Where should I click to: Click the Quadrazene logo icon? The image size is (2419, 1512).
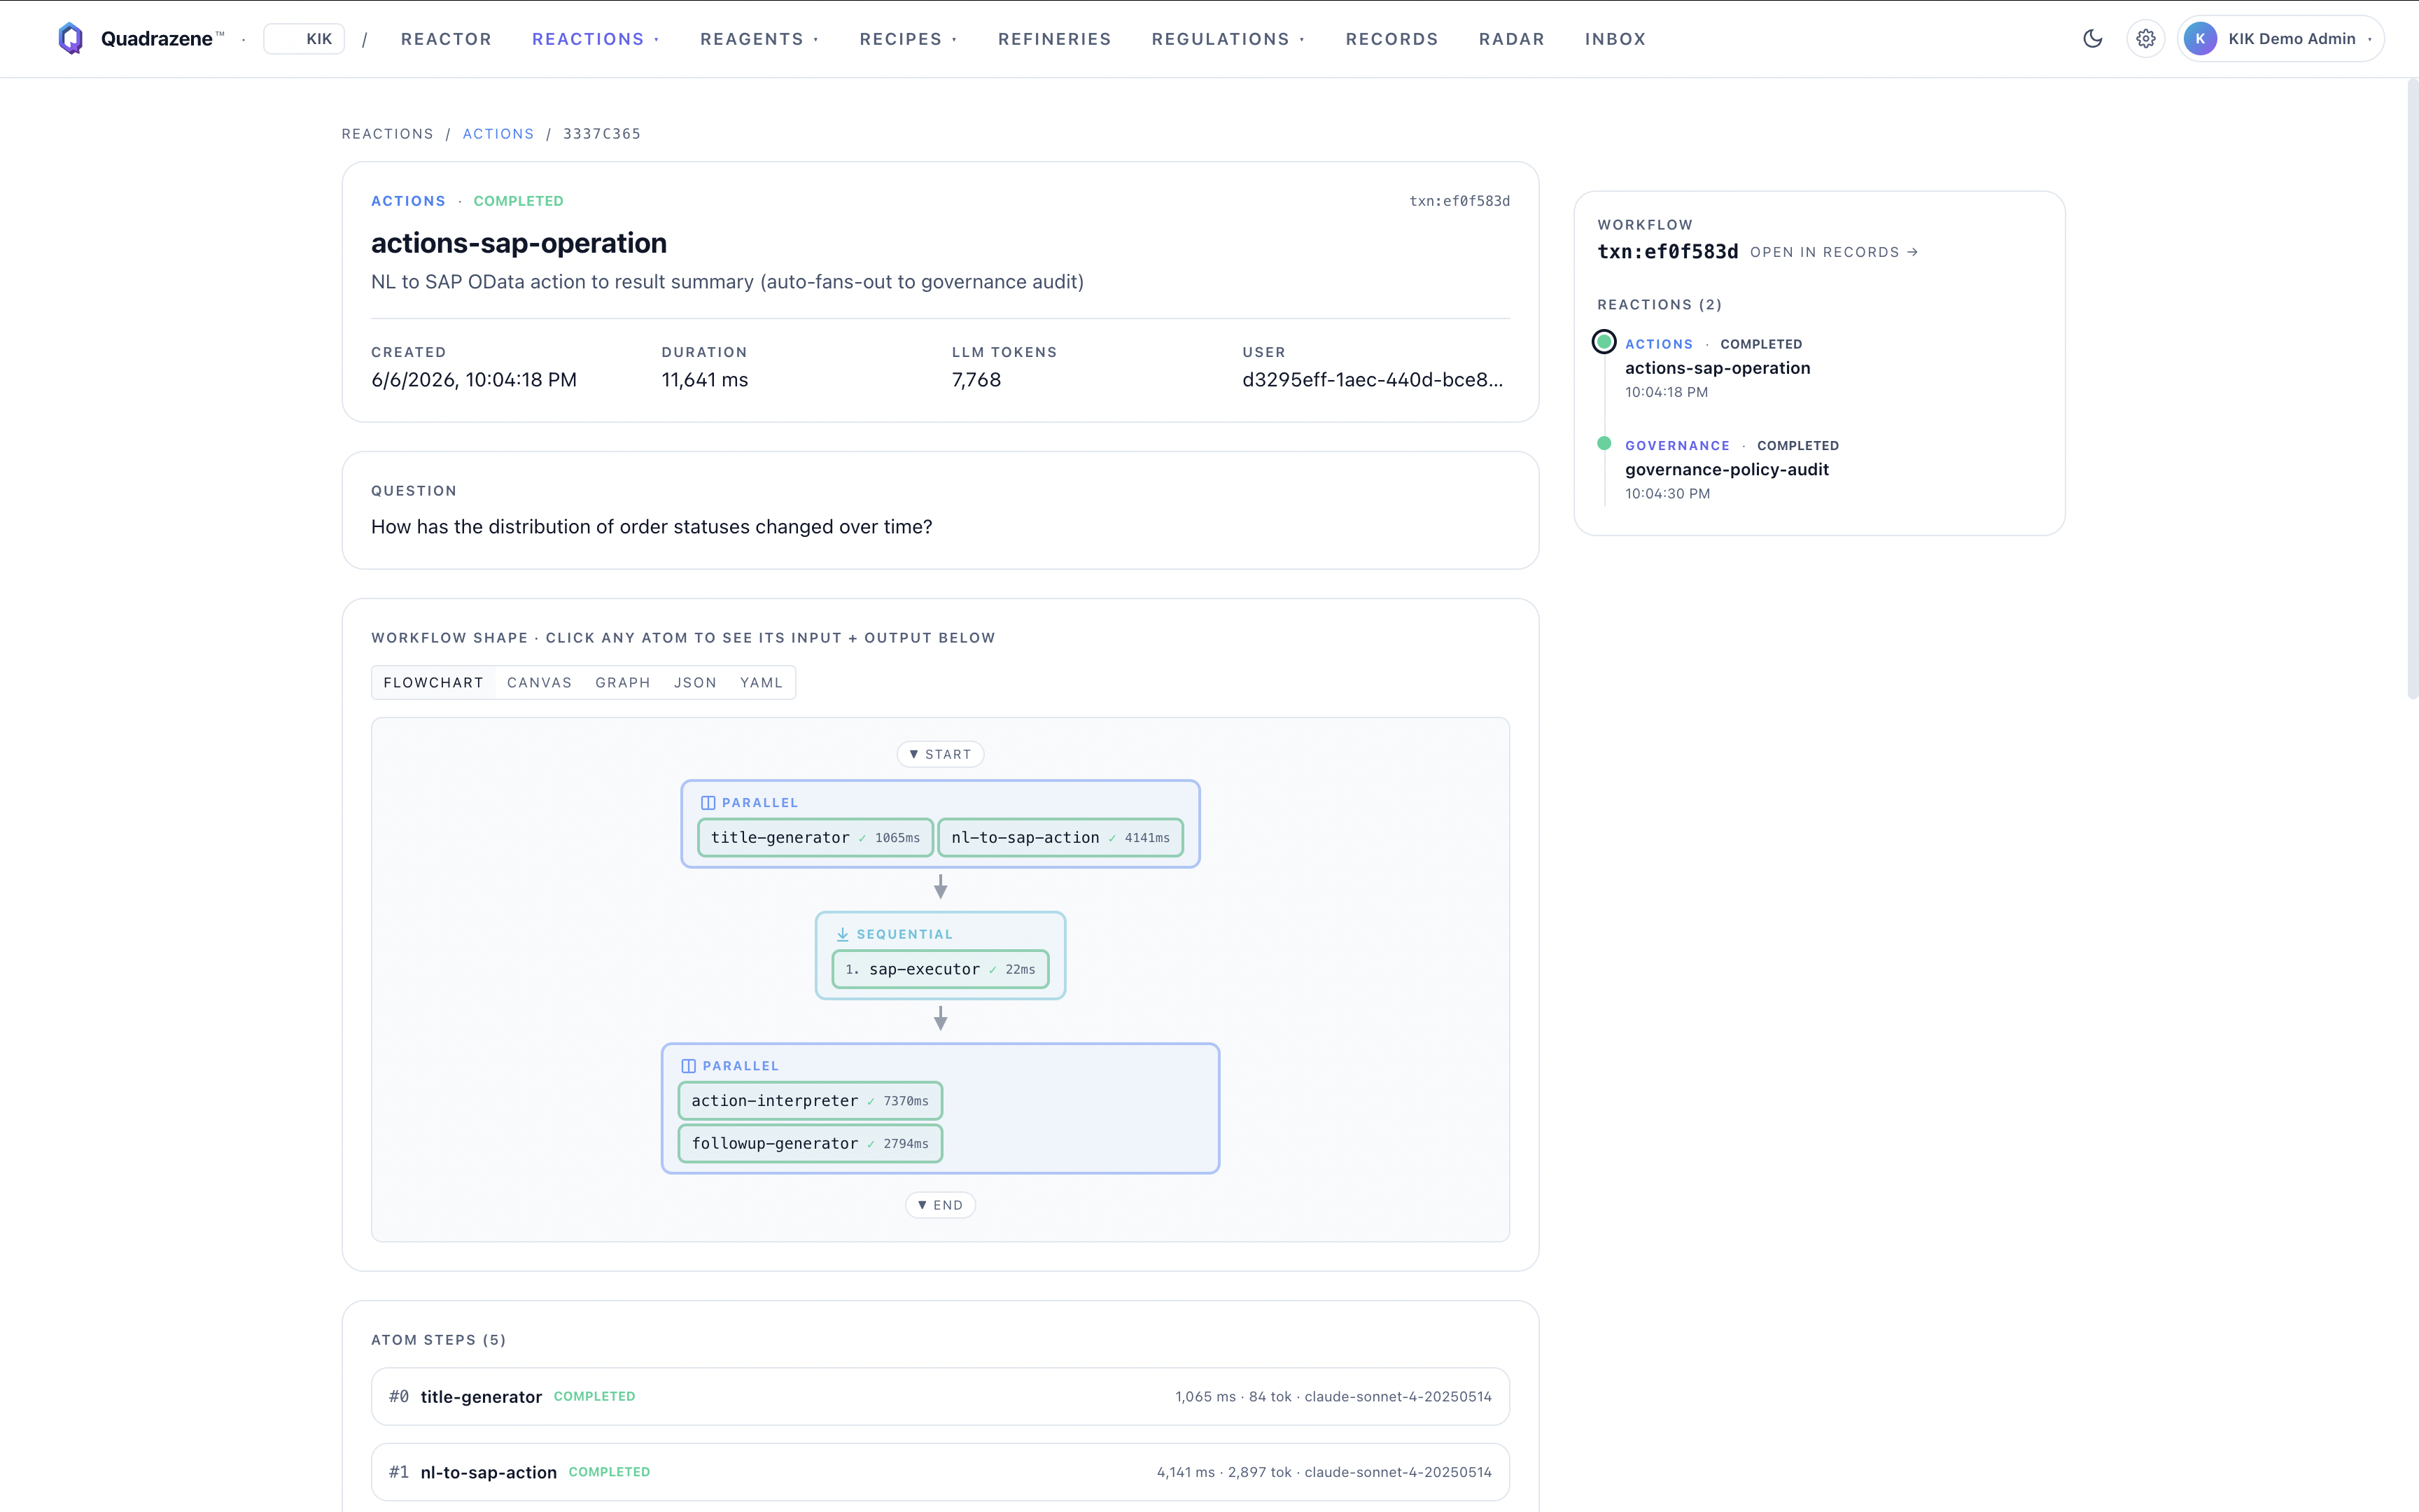click(x=70, y=38)
